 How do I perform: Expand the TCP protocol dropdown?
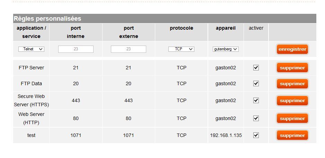pos(181,49)
